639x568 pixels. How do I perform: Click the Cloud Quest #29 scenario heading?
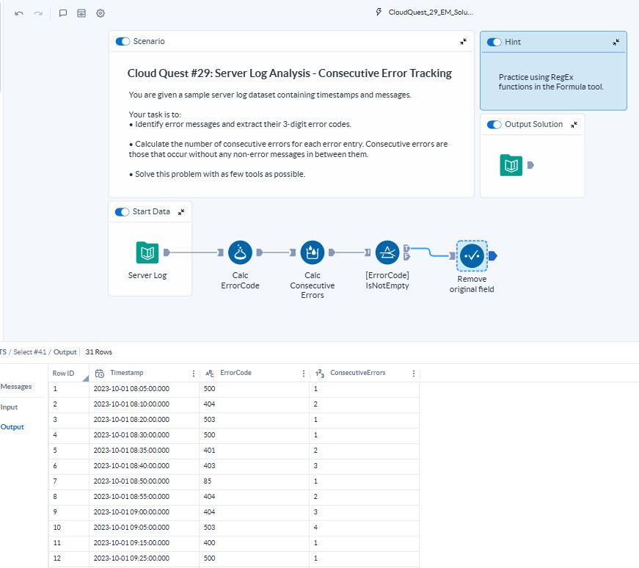coord(289,73)
